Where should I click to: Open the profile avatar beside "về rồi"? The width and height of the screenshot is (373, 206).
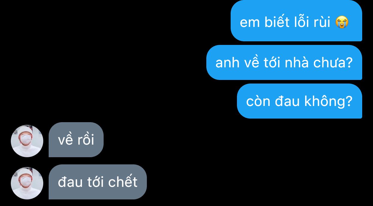point(27,141)
